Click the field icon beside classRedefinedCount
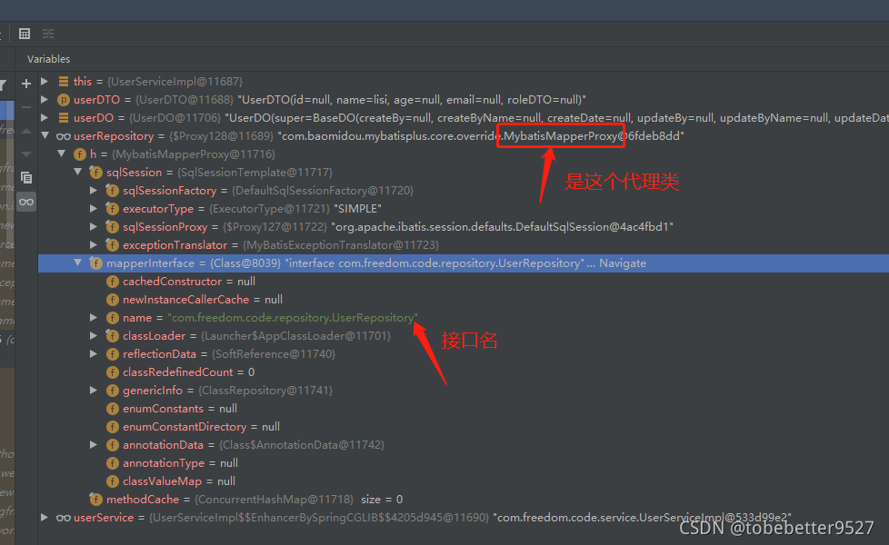Image resolution: width=889 pixels, height=545 pixels. click(x=112, y=372)
